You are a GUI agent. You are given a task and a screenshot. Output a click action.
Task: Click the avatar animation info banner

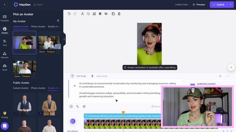coord(150,67)
